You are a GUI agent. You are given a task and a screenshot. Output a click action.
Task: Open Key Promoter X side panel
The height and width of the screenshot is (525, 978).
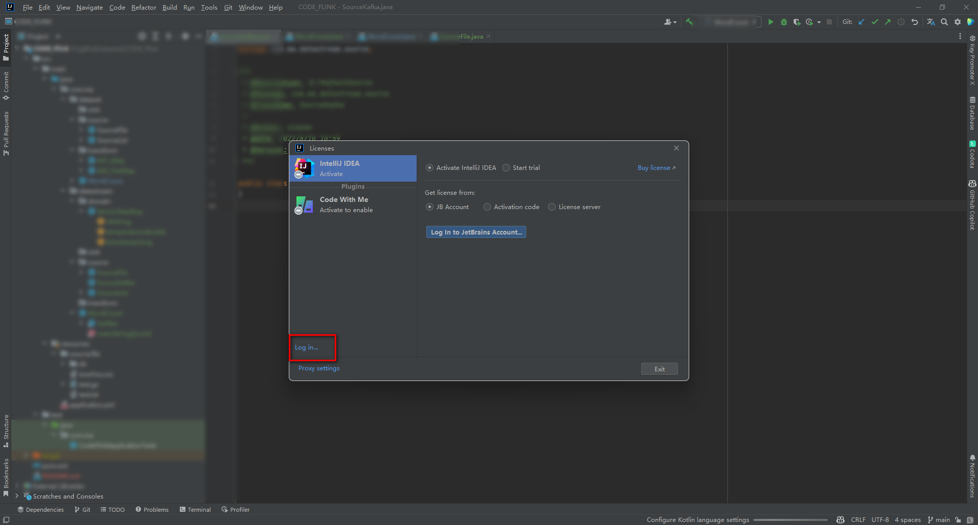click(972, 60)
